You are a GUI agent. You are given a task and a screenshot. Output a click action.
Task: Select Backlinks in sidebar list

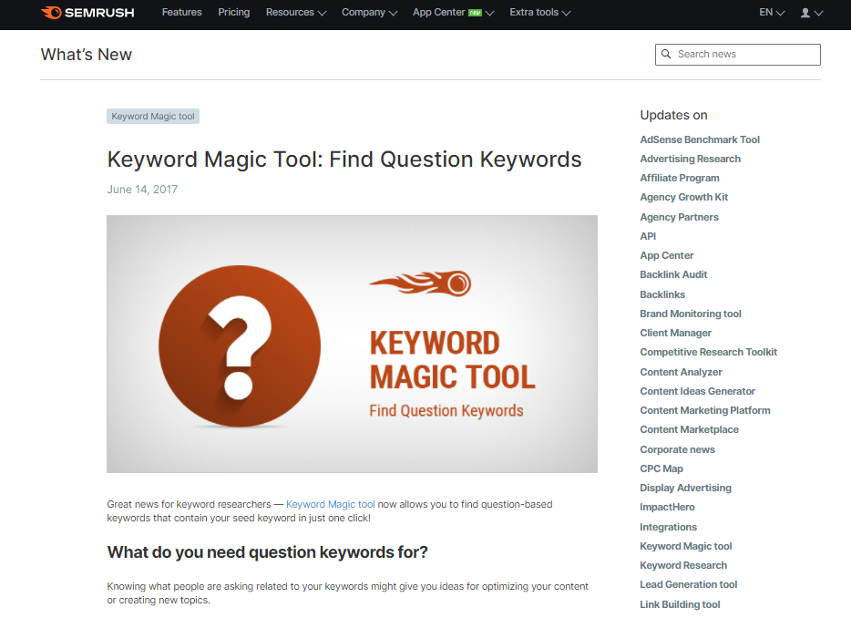point(662,294)
